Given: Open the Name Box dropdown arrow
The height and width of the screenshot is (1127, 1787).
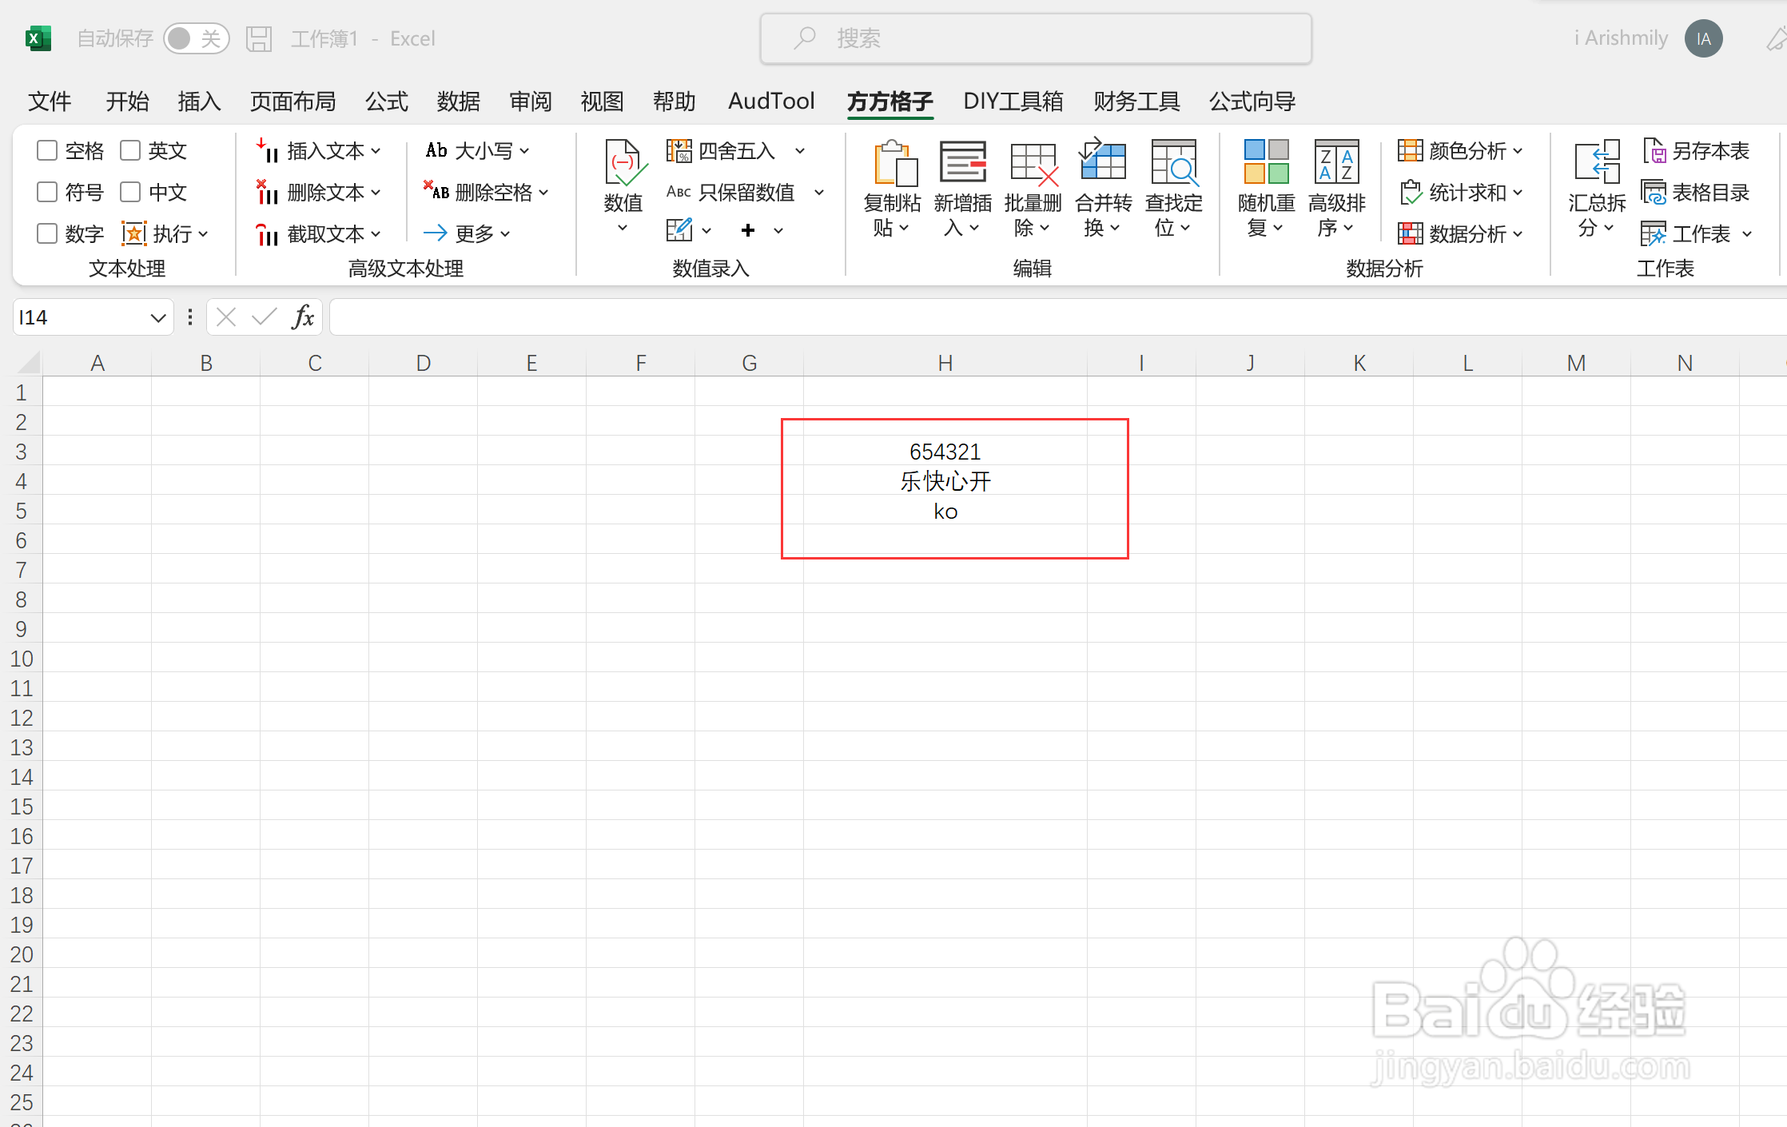Looking at the screenshot, I should coord(157,318).
